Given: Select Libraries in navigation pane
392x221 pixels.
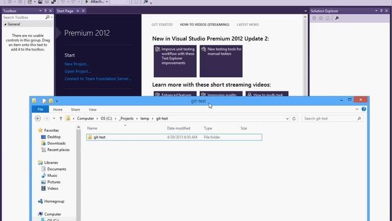Looking at the screenshot, I should point(51,163).
